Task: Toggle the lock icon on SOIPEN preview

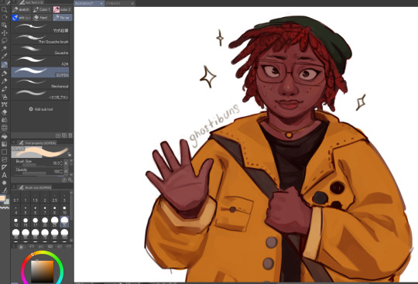Action: click(x=69, y=154)
